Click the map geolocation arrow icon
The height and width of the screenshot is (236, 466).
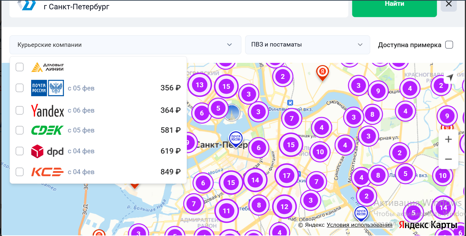click(450, 78)
